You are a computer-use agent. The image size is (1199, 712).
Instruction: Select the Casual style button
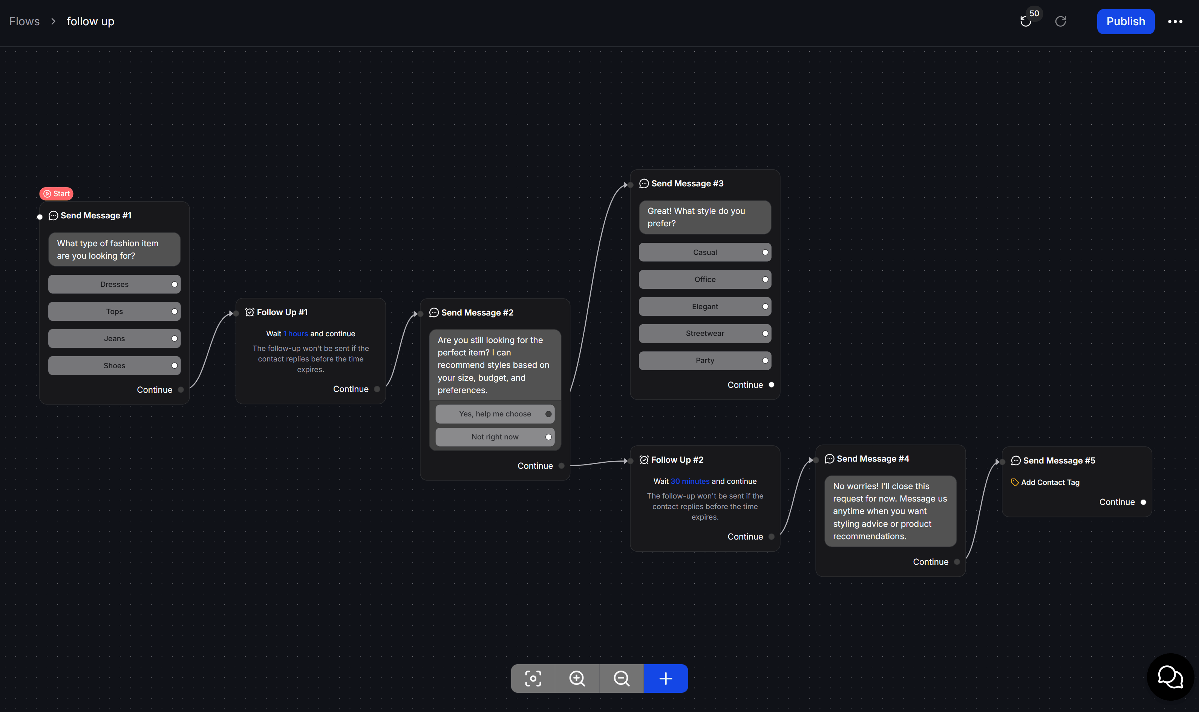tap(705, 252)
